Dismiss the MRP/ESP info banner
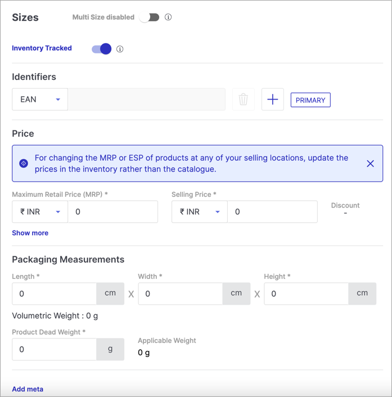The image size is (392, 397). (x=370, y=164)
